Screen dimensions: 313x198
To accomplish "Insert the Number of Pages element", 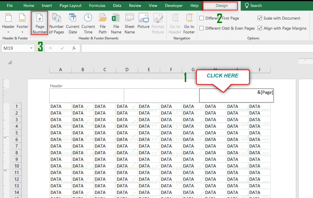I will pos(56,23).
